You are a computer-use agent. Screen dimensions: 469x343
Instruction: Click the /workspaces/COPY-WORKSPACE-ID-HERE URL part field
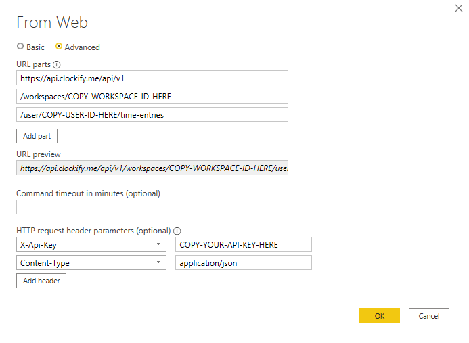pos(152,96)
